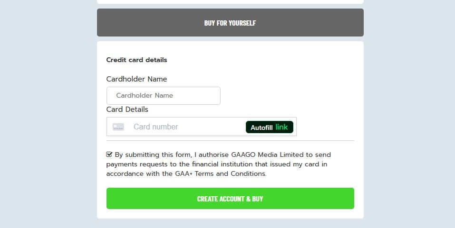Click the 'payments requests to the financial institution' line

click(217, 164)
